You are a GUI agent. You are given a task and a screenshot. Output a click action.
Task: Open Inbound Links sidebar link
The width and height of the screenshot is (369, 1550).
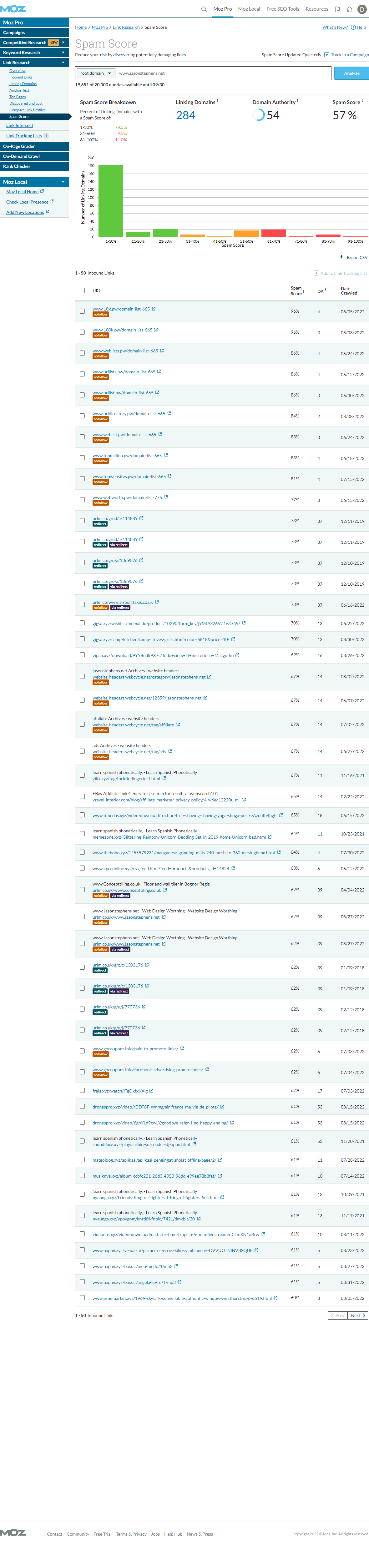[21, 77]
